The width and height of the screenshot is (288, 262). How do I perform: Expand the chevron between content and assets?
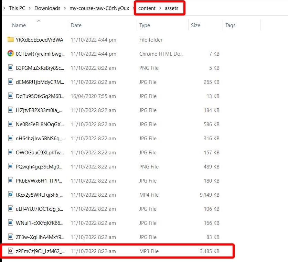pos(160,8)
